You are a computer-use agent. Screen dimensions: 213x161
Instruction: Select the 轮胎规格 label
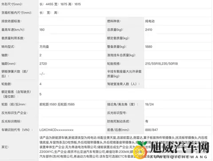(114, 64)
